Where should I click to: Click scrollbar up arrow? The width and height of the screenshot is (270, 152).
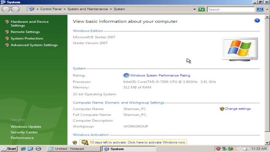(x=267, y=17)
